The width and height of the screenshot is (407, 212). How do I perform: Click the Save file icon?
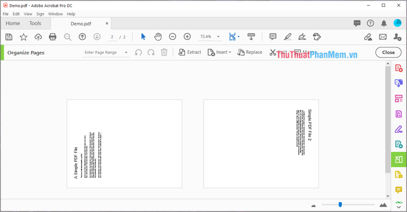click(9, 37)
